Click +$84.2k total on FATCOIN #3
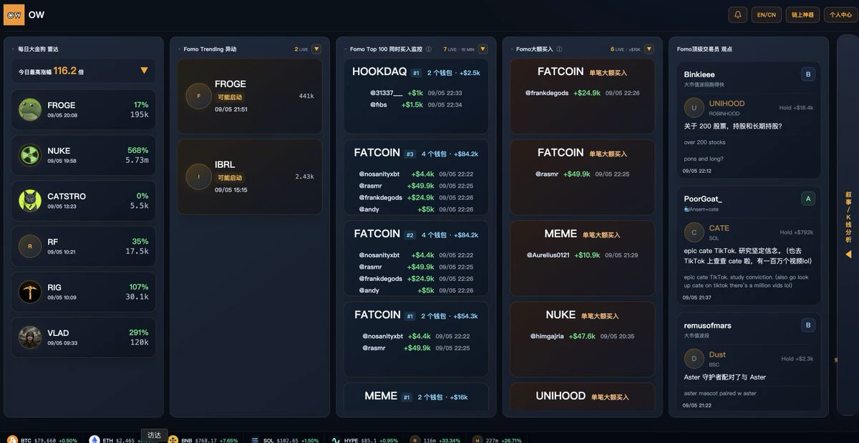Screen dimensions: 859x443 [x=466, y=154]
